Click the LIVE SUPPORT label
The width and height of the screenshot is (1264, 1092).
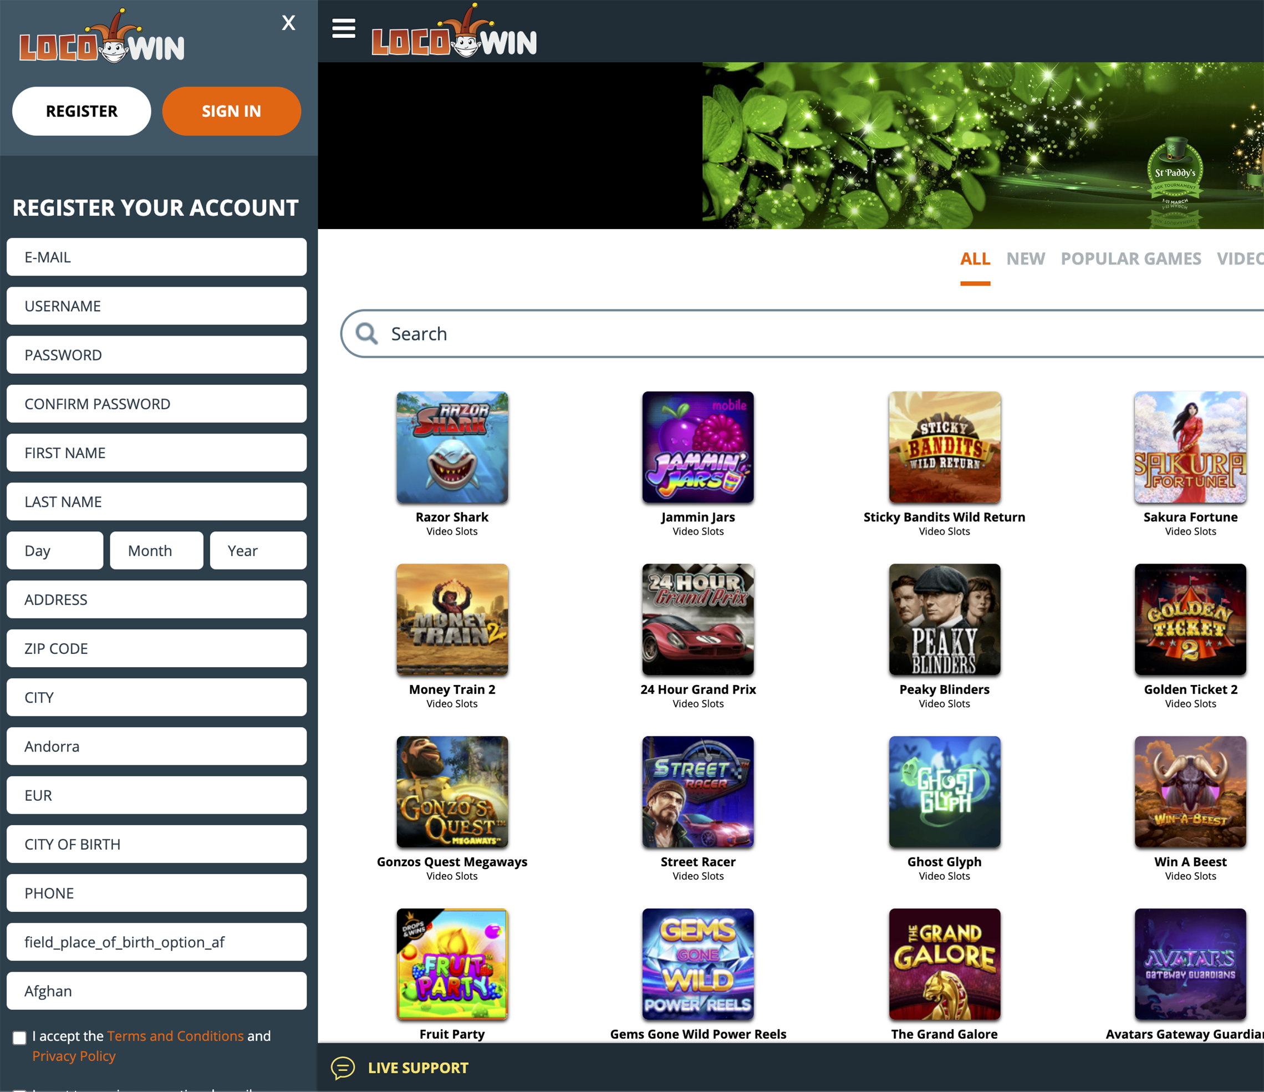pos(419,1068)
